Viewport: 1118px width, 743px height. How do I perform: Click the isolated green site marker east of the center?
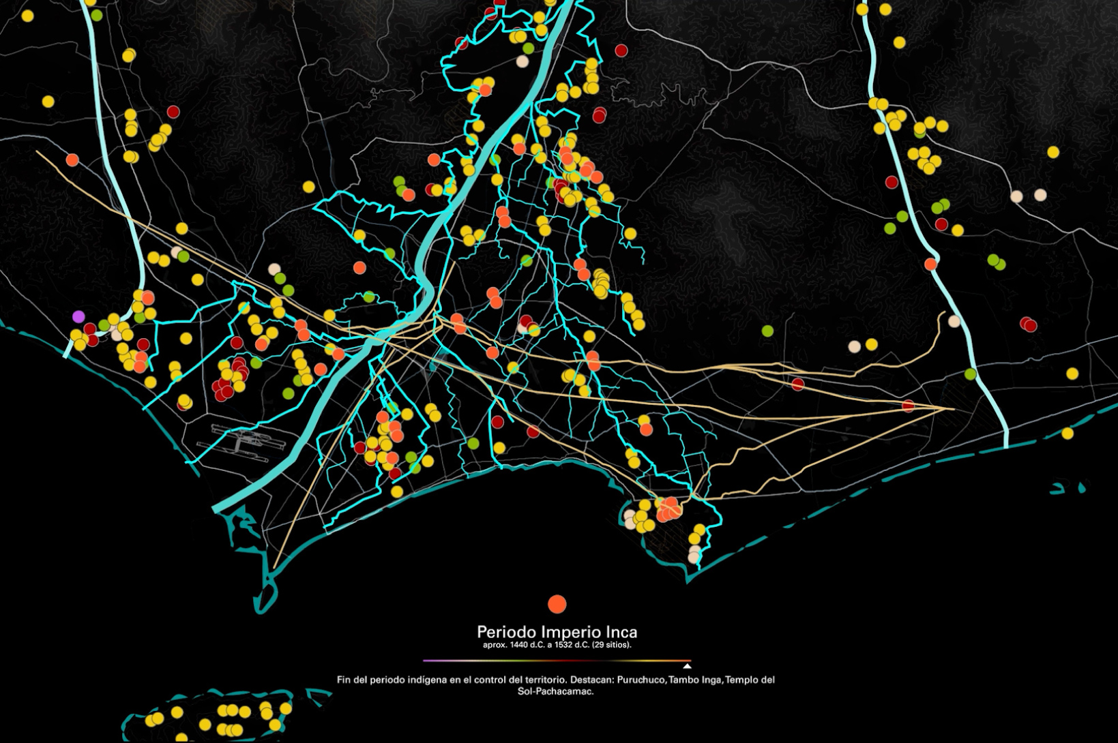click(767, 331)
